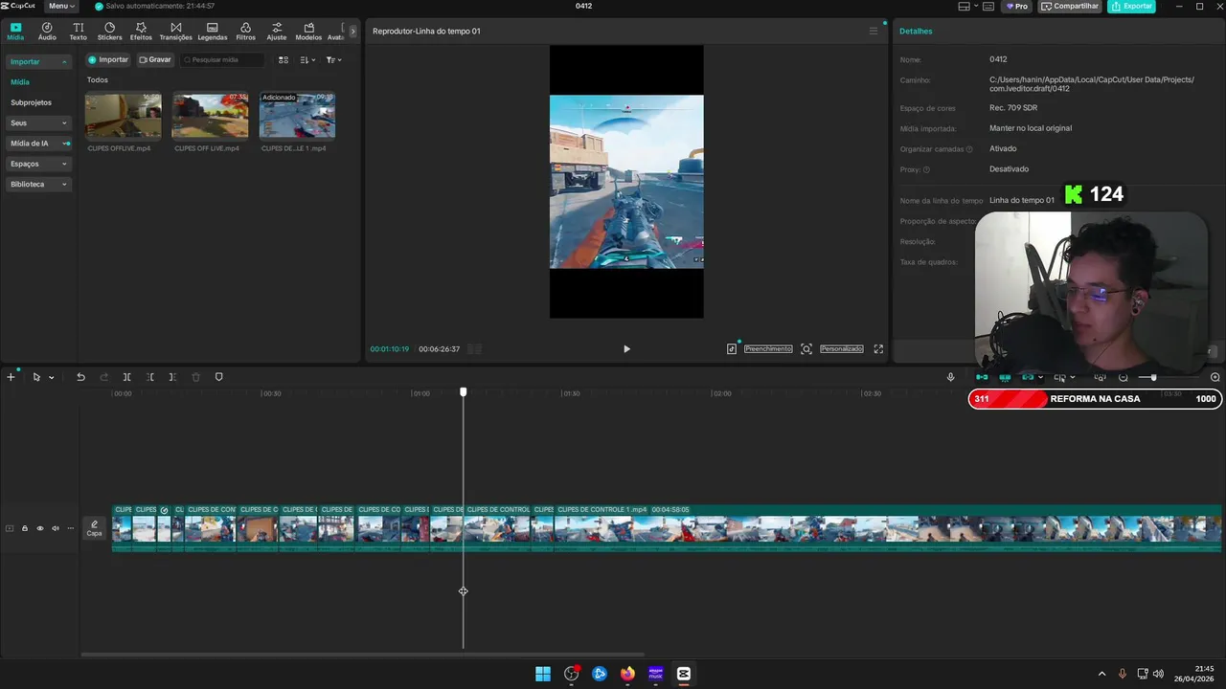Expand the Espaços sidebar section

pyautogui.click(x=38, y=164)
